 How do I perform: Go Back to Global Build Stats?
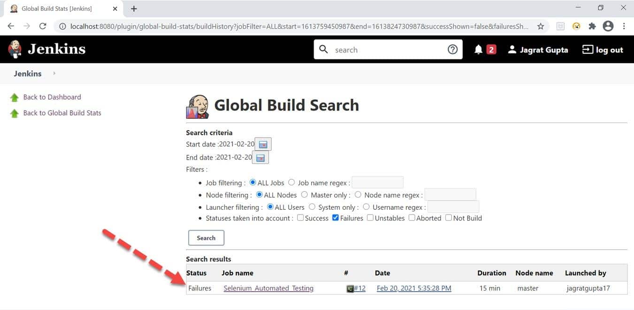coord(62,113)
